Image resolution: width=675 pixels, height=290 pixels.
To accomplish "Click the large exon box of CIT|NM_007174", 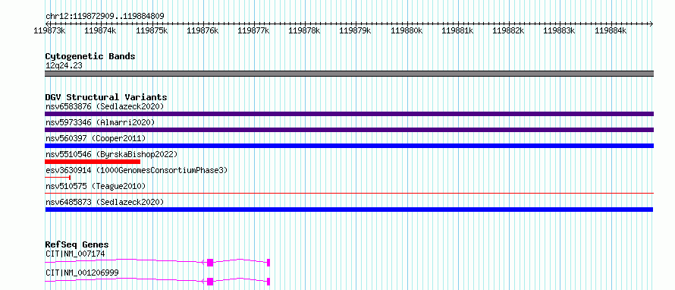I will tap(210, 263).
